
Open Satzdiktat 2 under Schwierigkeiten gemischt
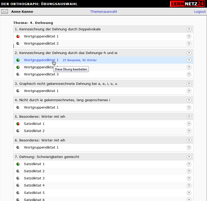click(x=34, y=171)
